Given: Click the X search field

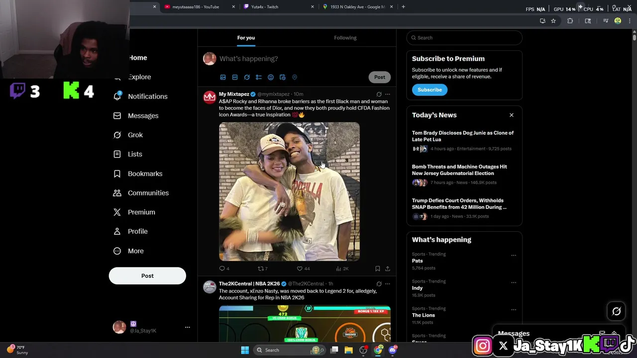Looking at the screenshot, I should [x=464, y=38].
